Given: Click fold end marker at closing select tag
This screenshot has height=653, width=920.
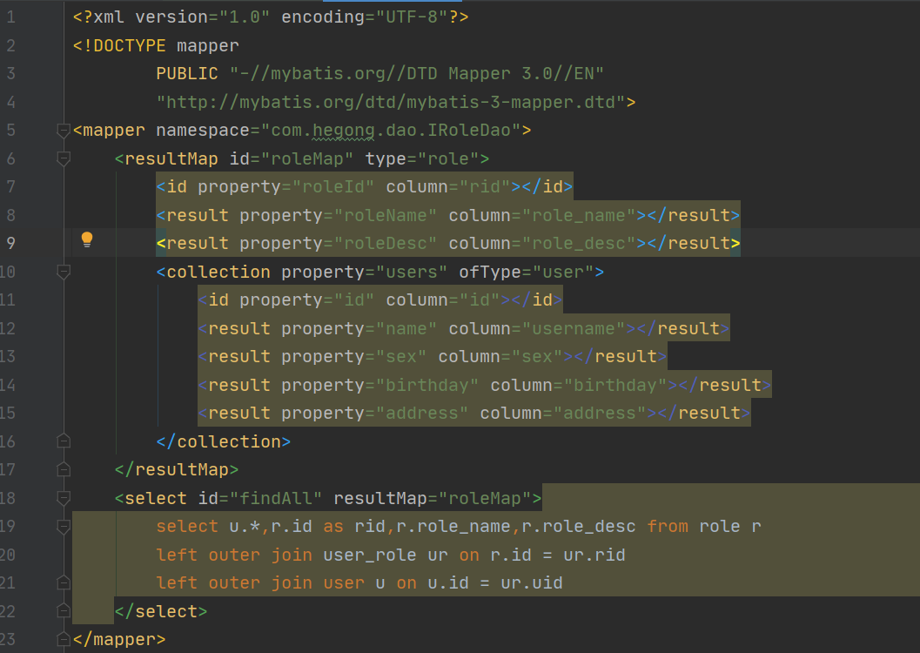Looking at the screenshot, I should click(x=64, y=610).
